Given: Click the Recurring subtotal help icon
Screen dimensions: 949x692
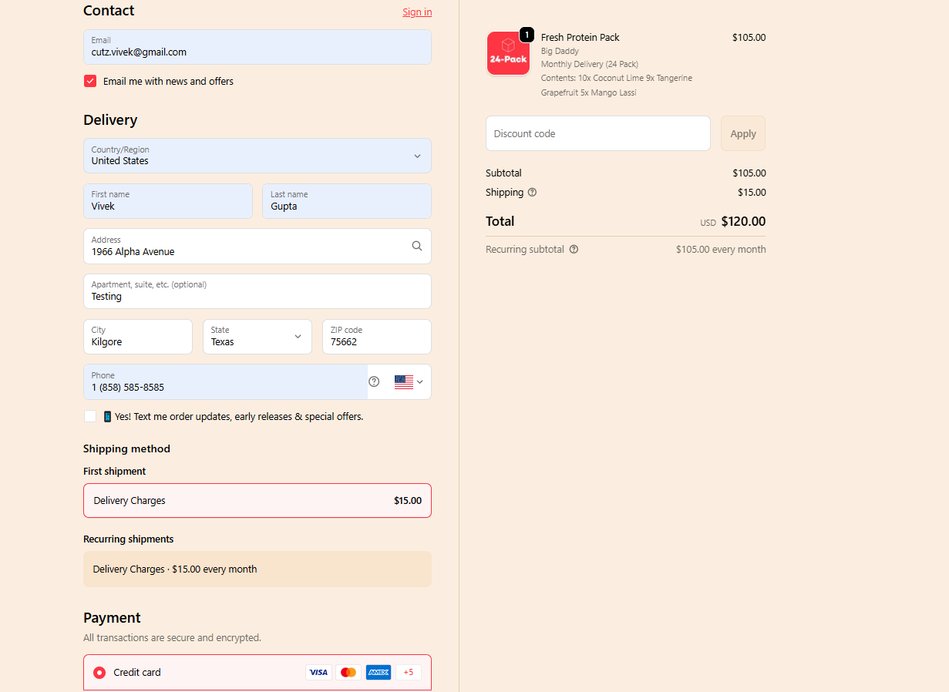Looking at the screenshot, I should pos(574,250).
